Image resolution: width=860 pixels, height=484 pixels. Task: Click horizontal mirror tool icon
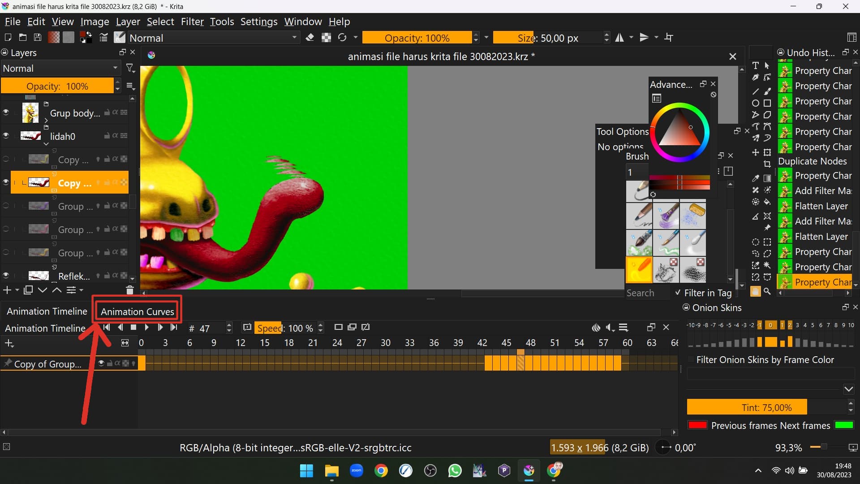[619, 38]
